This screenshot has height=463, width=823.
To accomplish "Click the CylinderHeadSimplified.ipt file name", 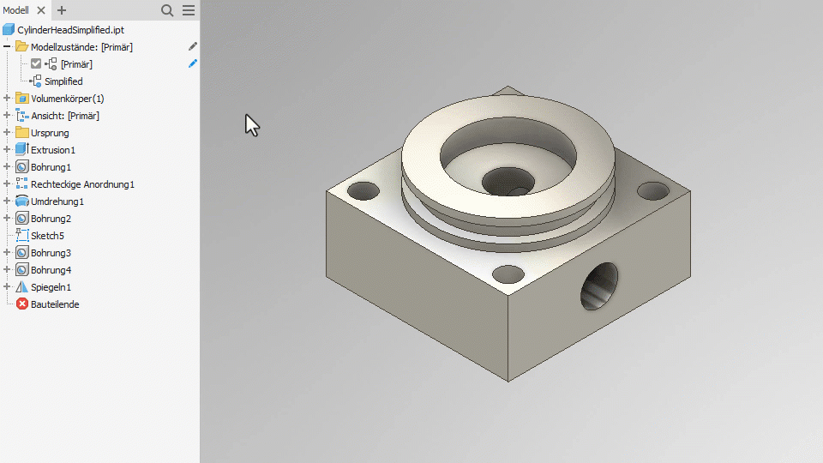I will point(71,30).
